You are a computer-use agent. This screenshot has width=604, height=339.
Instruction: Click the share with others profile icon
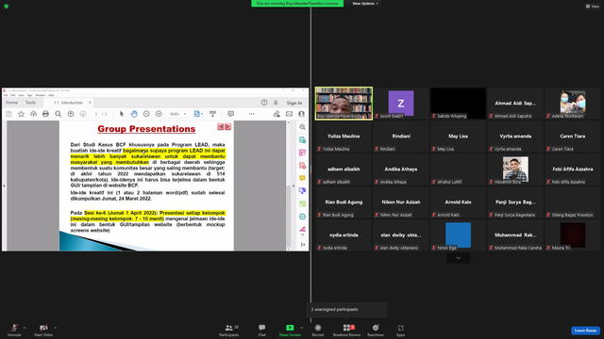point(301,114)
